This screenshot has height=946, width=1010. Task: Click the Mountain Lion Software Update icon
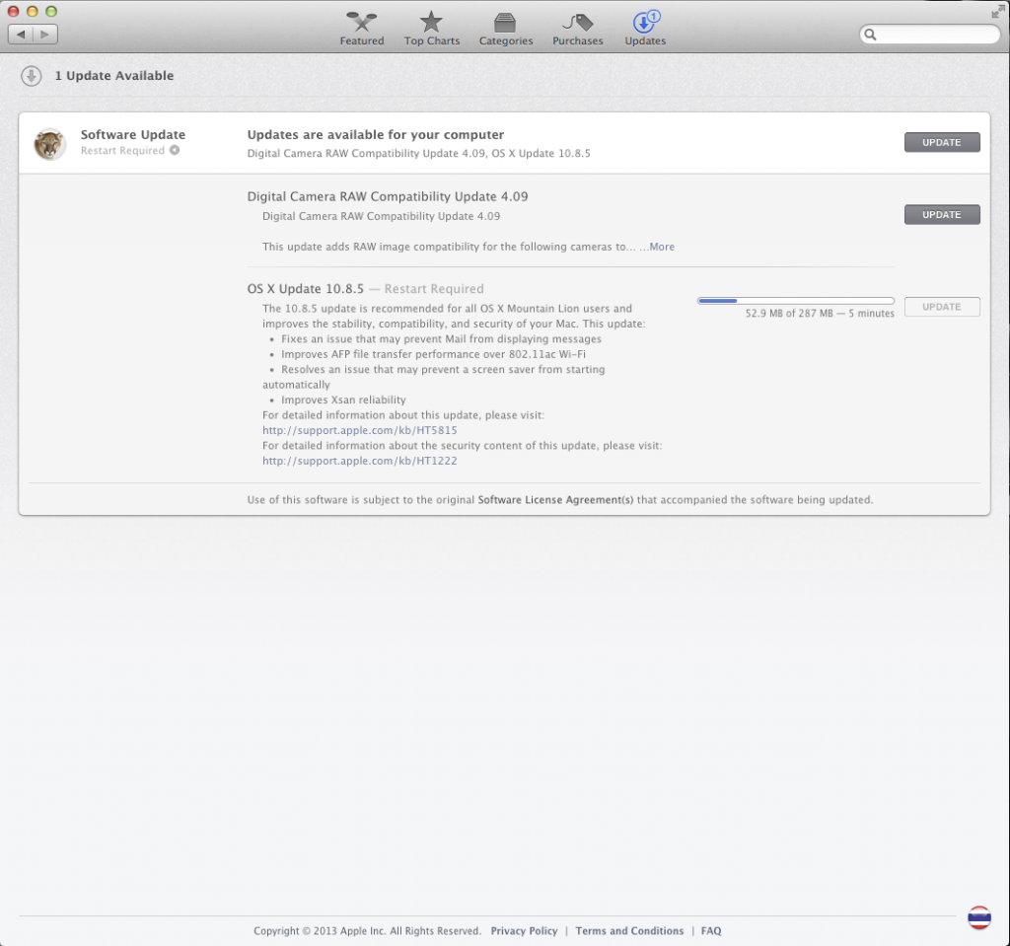coord(49,144)
